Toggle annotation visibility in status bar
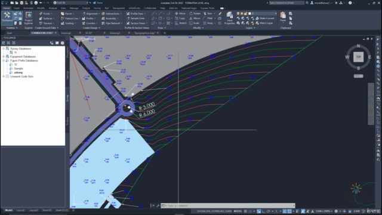Image resolution: width=382 pixels, height=215 pixels. tap(303, 211)
